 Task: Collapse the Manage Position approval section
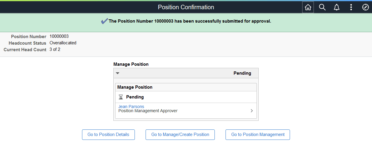[118, 73]
